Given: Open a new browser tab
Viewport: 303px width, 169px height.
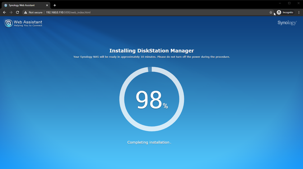Looking at the screenshot, I should [55, 5].
